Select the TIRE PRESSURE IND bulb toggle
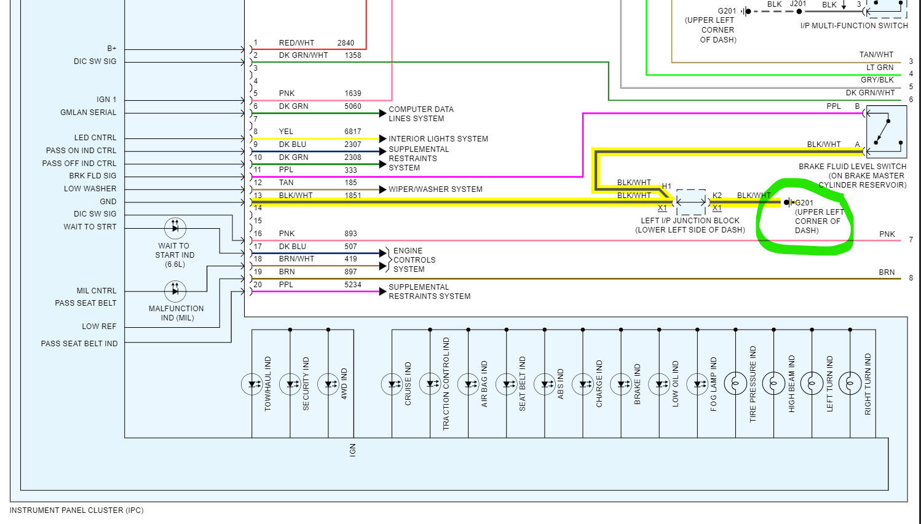Image resolution: width=921 pixels, height=524 pixels. 735,383
